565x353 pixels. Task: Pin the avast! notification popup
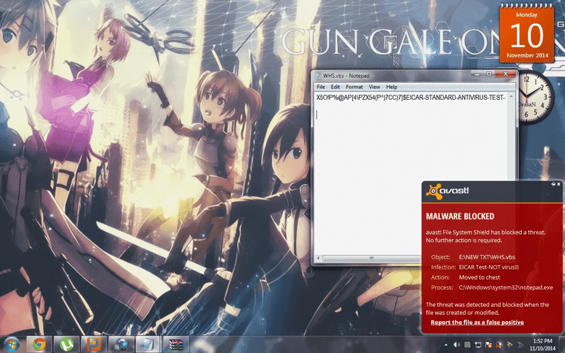point(553,185)
